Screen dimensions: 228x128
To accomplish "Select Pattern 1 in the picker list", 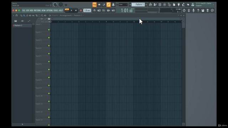I will point(22,26).
